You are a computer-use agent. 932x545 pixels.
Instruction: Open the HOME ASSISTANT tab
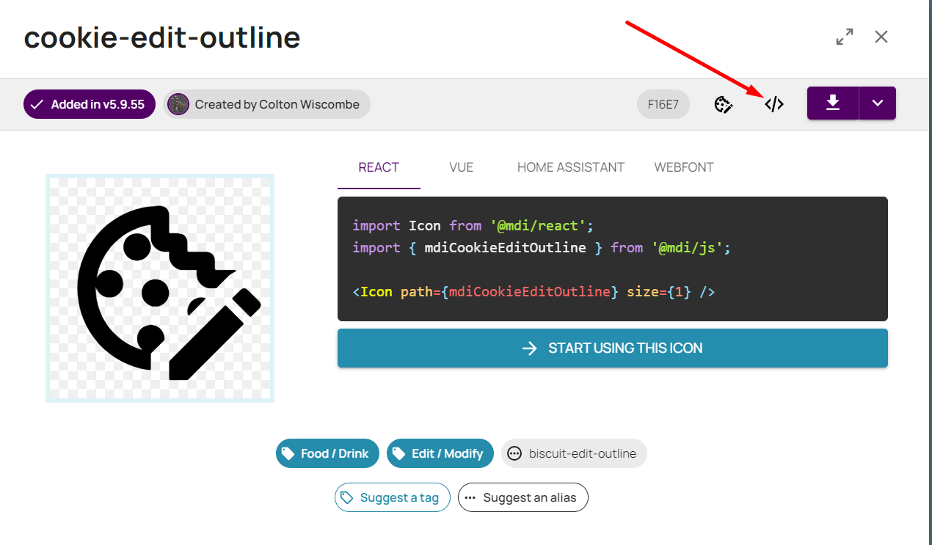(x=570, y=167)
